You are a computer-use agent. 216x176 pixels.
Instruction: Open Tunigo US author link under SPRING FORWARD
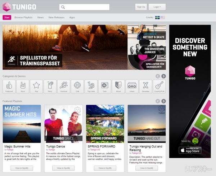(95, 150)
